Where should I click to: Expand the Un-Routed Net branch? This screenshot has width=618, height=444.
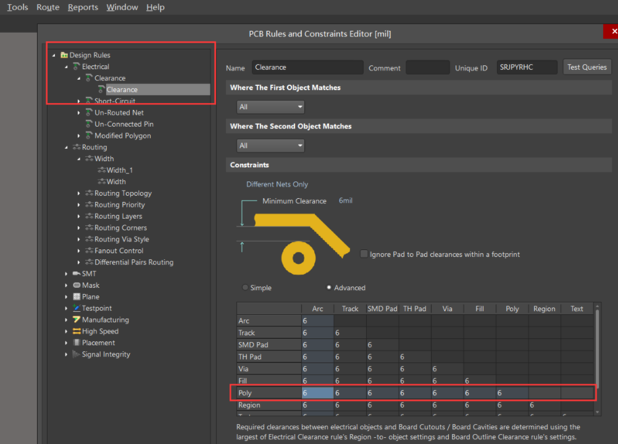pos(78,113)
